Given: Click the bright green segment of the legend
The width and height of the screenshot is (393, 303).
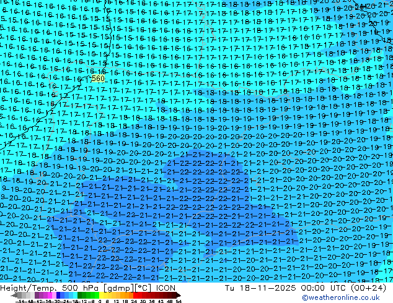Looking at the screenshot, I should pos(97,295).
